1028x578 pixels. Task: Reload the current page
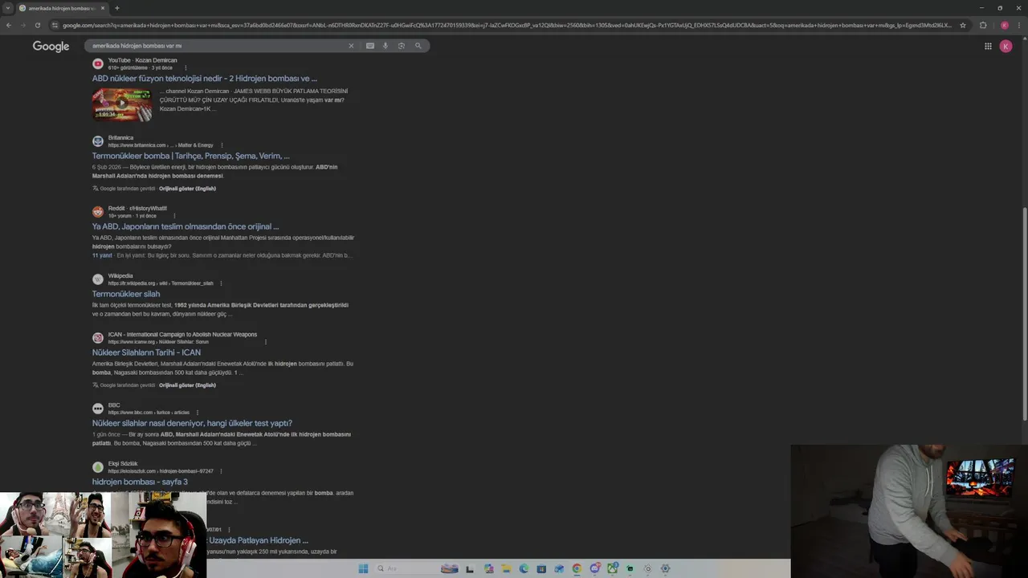tap(39, 25)
